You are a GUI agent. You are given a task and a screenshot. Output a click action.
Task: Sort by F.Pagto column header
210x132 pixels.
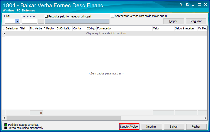pyautogui.click(x=49, y=28)
